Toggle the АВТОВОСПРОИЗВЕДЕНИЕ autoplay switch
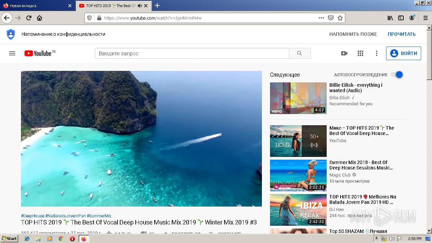The image size is (432, 243). (397, 75)
